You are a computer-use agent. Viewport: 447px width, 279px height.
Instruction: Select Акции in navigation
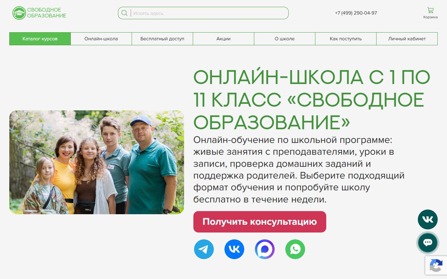223,39
